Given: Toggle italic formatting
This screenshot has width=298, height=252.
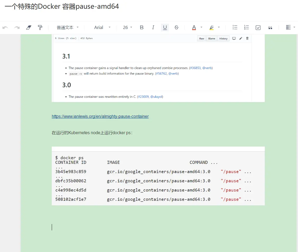Looking at the screenshot, I should tap(153, 27).
